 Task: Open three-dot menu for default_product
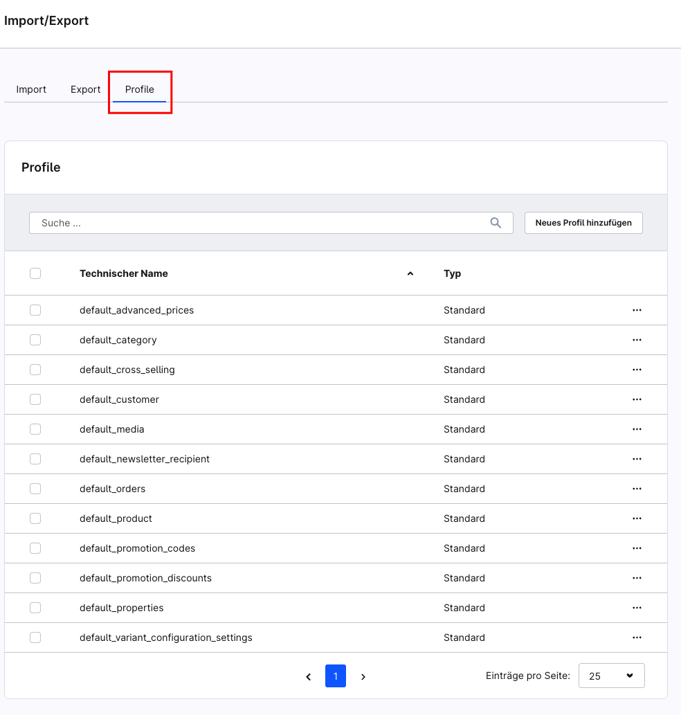coord(637,518)
